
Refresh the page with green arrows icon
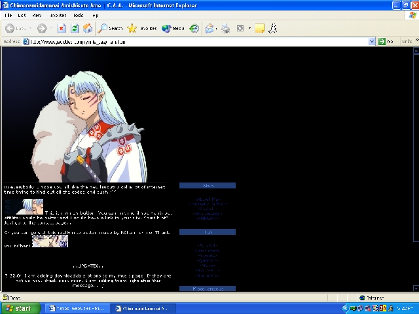(75, 28)
